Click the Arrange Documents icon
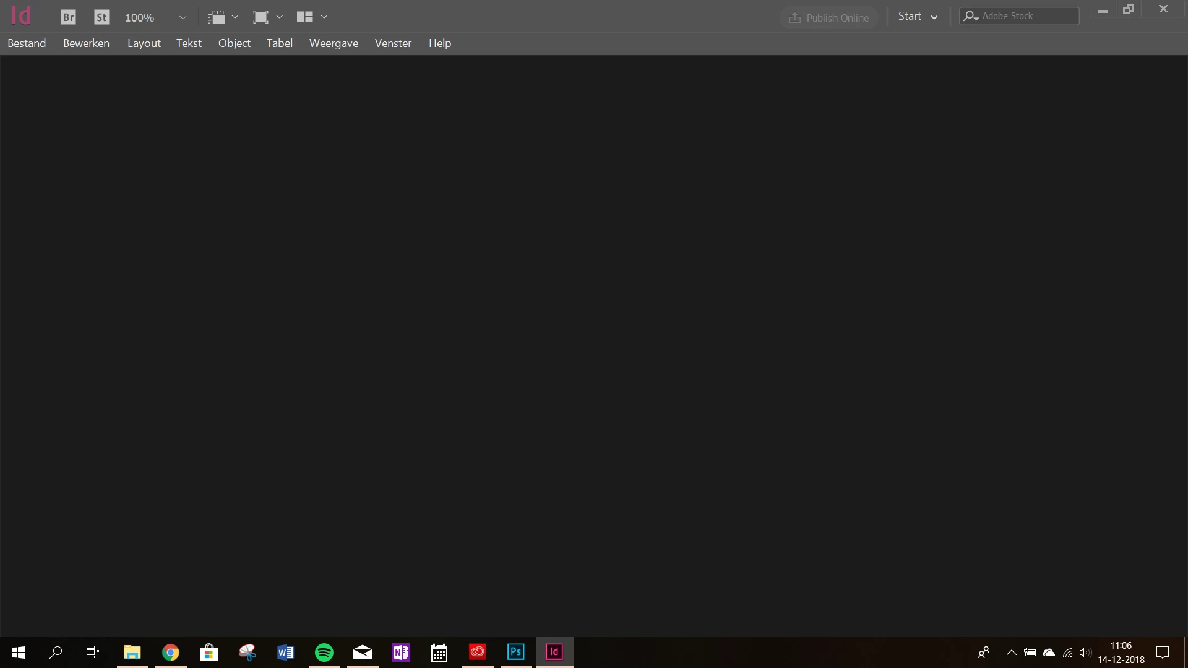Screen dimensions: 1188x668 tap(304, 17)
